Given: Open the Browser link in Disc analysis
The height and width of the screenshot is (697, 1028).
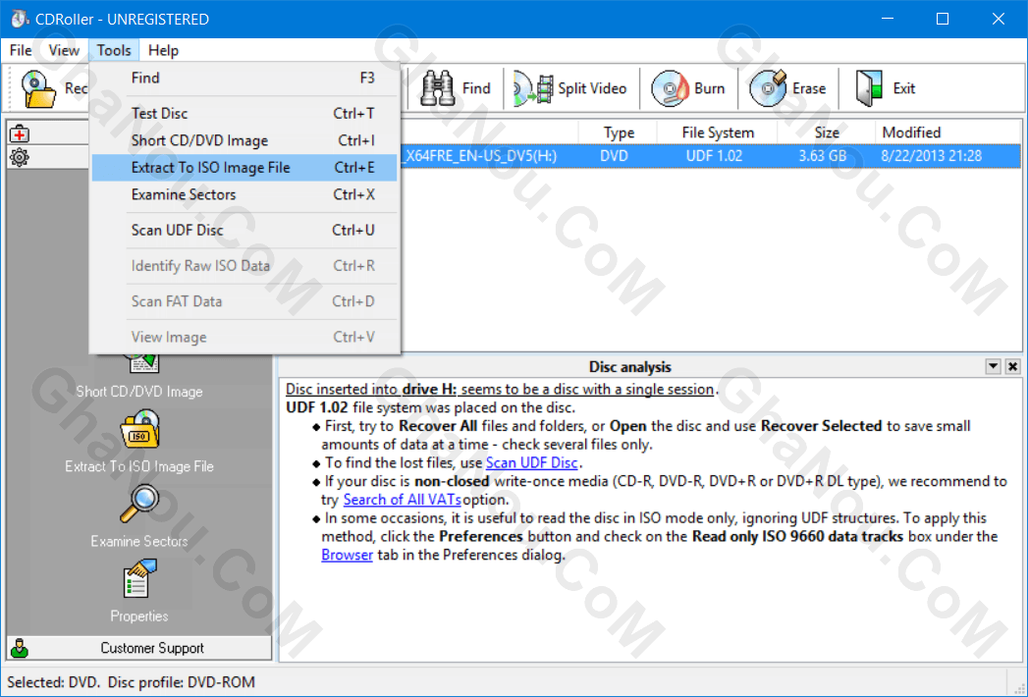Looking at the screenshot, I should (x=347, y=555).
